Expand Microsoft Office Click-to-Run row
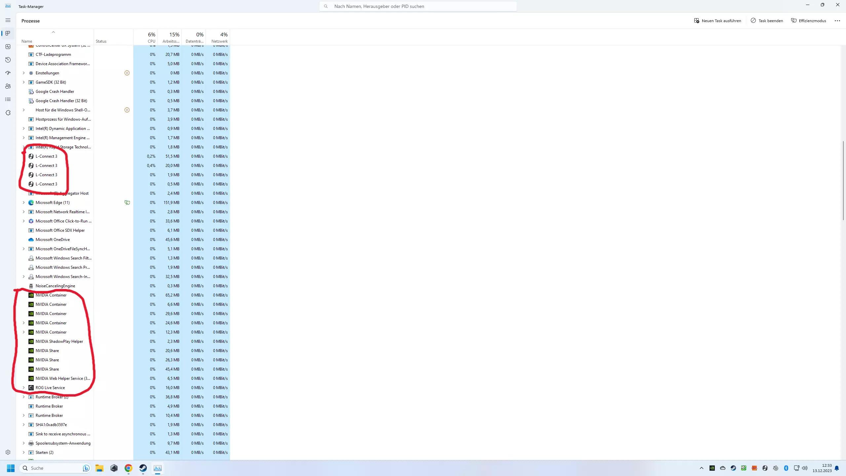Viewport: 846px width, 476px height. (x=23, y=221)
